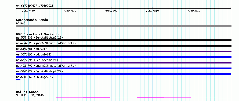Image resolution: width=239 pixels, height=101 pixels.
Task: Select the gray 6q14.1 cytogenetic band bar
Action: click(124, 26)
